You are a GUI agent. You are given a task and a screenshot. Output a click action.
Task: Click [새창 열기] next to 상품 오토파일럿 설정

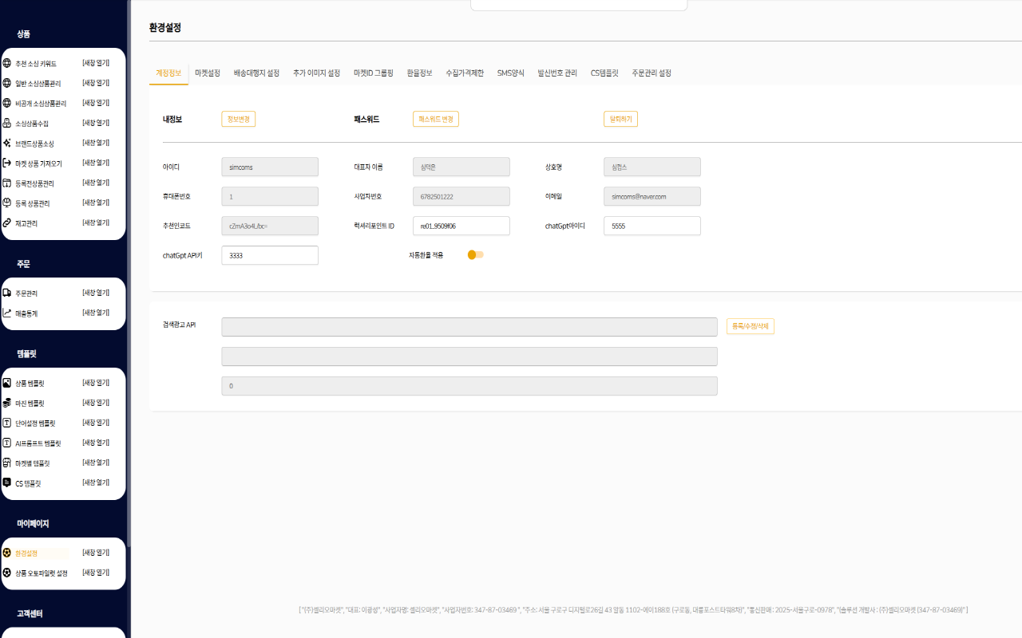[x=96, y=573]
